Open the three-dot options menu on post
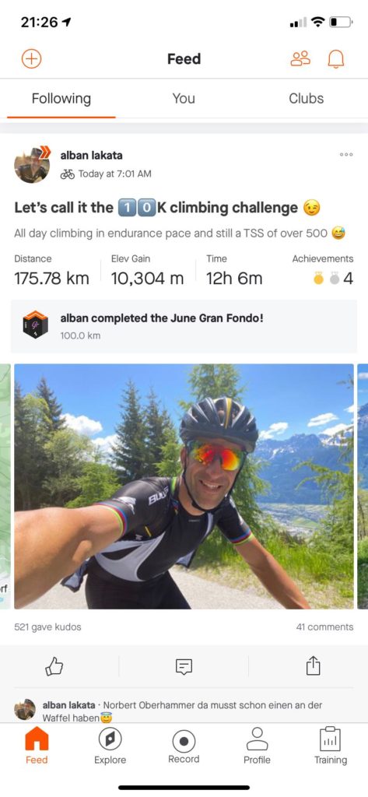The height and width of the screenshot is (797, 368). [x=346, y=155]
